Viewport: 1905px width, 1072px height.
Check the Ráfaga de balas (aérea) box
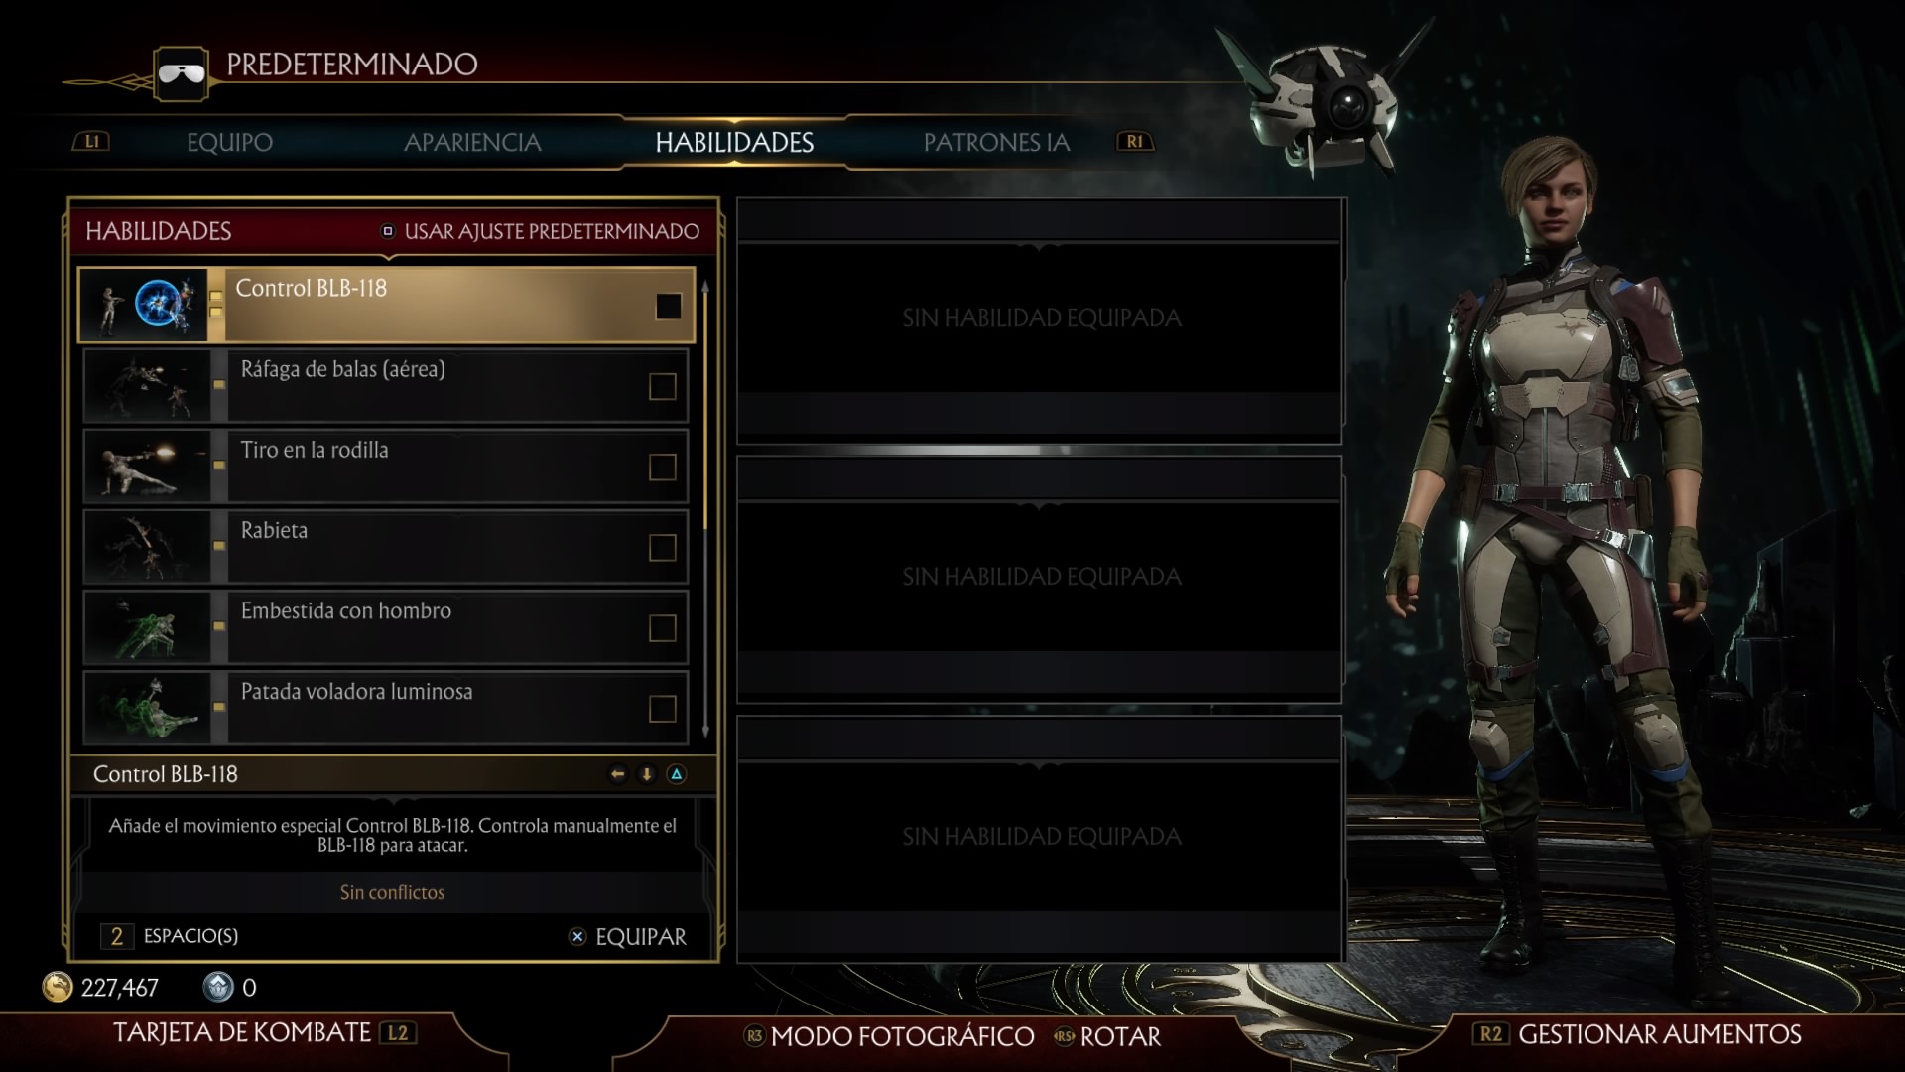pyautogui.click(x=662, y=386)
